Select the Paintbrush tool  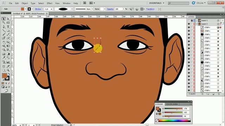(x=4, y=34)
